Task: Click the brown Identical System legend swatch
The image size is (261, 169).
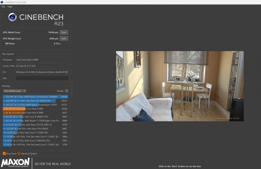Action: tap(19, 153)
